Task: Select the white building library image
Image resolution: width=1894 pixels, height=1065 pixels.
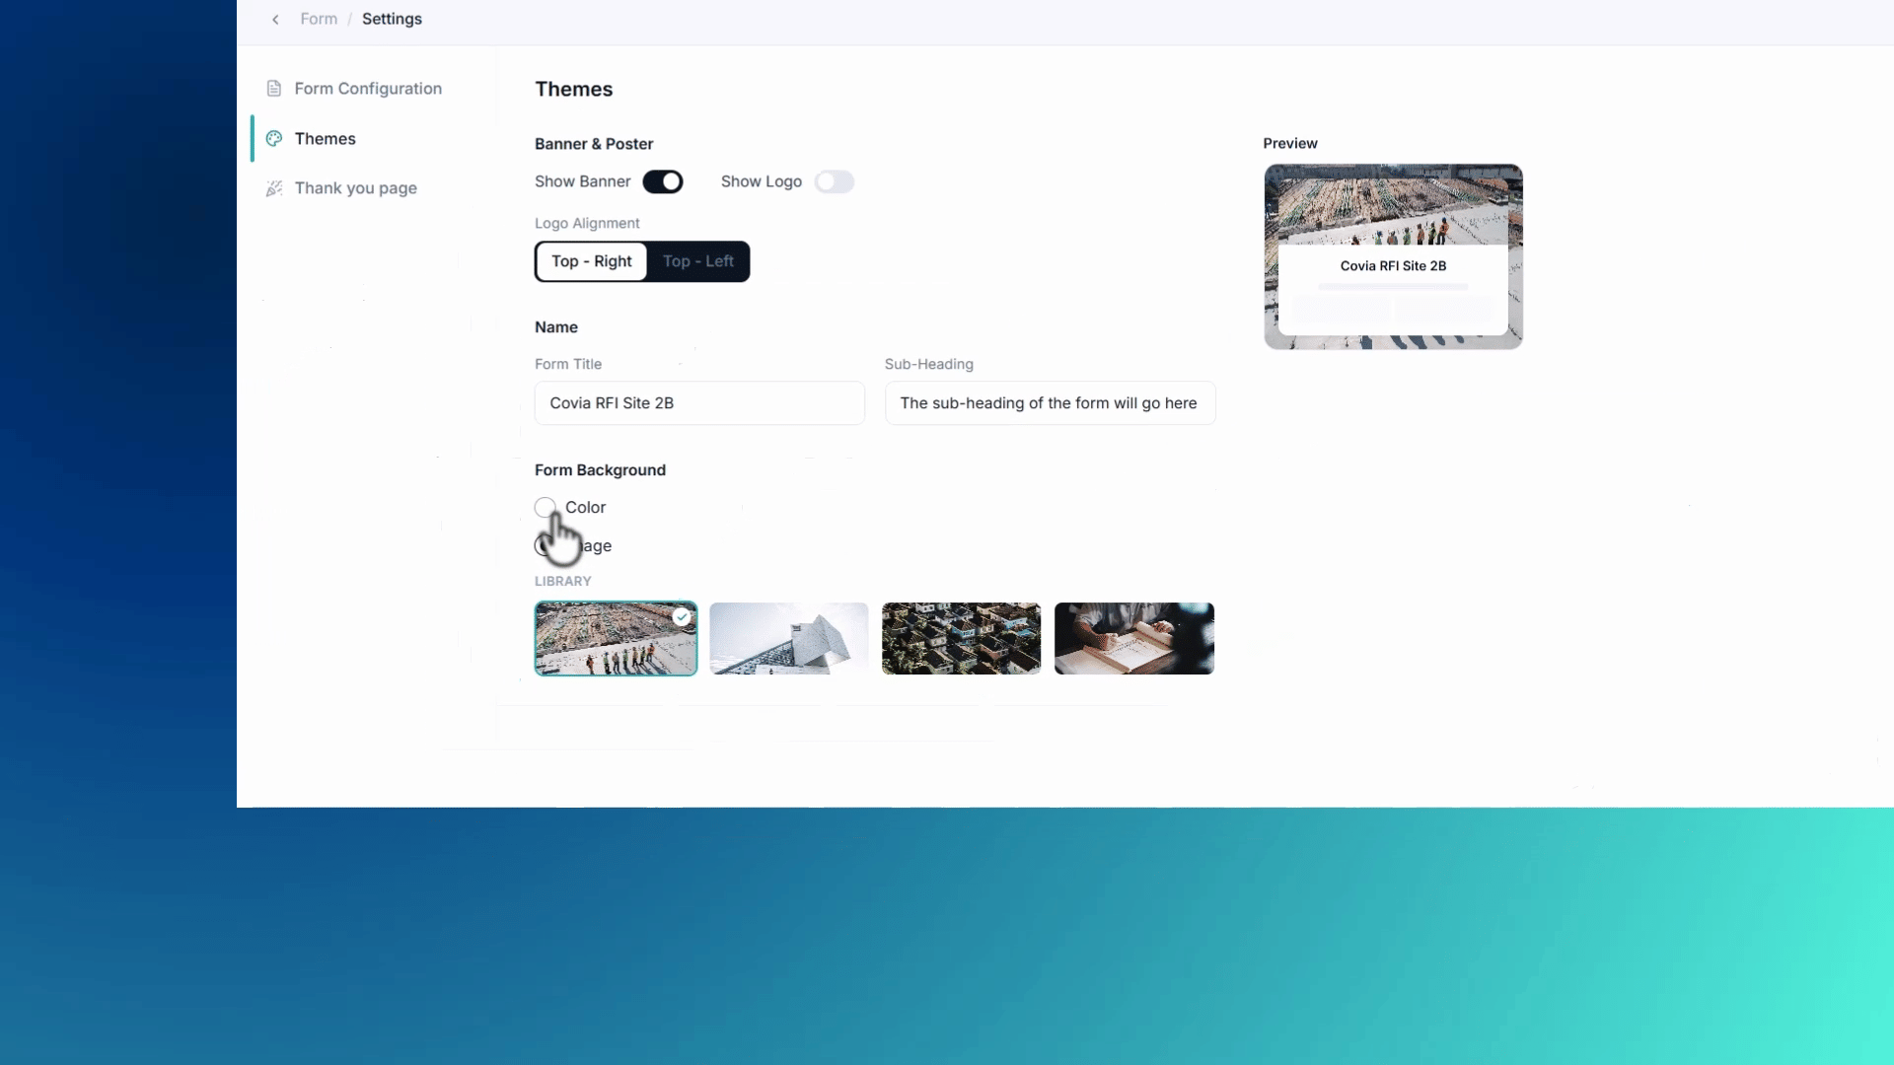Action: click(x=789, y=639)
